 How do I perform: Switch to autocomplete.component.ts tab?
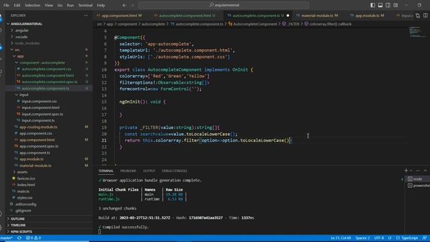(258, 15)
